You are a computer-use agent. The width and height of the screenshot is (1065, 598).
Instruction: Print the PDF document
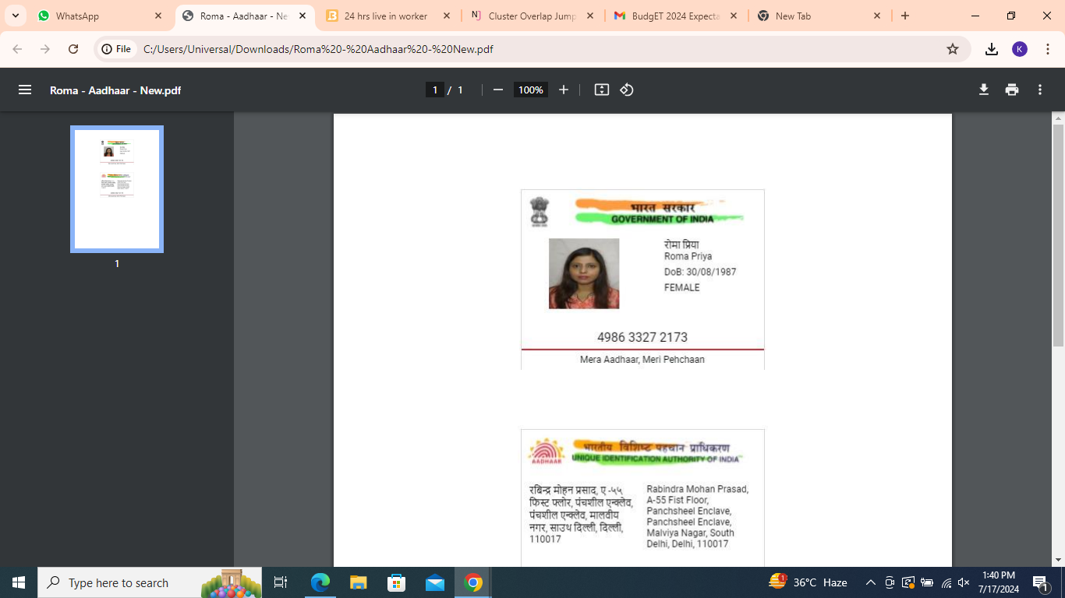click(x=1012, y=90)
